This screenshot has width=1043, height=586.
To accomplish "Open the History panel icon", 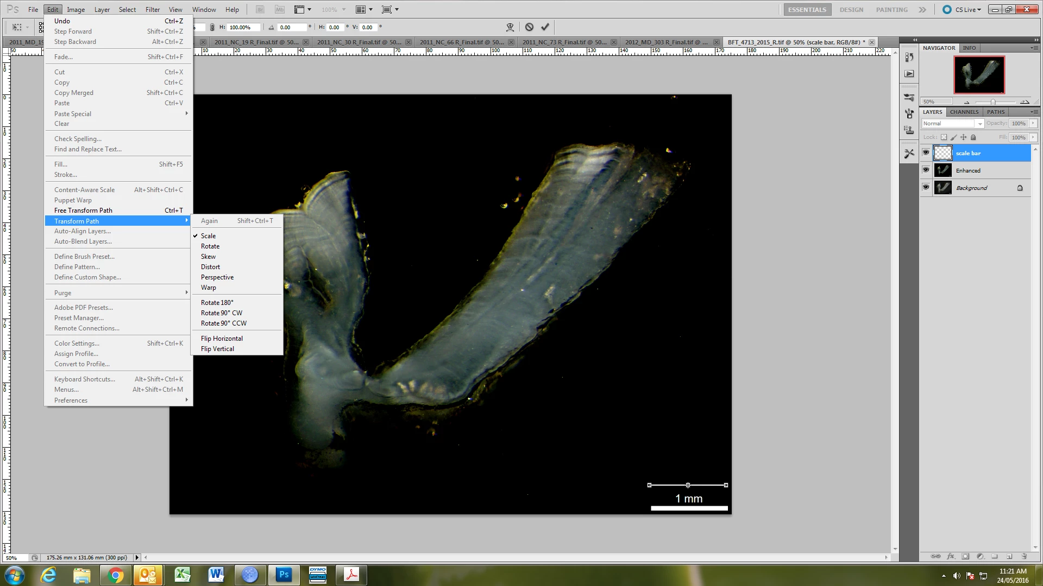I will click(x=909, y=57).
